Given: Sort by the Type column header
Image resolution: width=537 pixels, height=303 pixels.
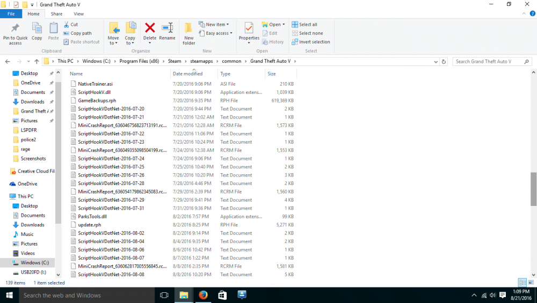Looking at the screenshot, I should click(x=226, y=73).
